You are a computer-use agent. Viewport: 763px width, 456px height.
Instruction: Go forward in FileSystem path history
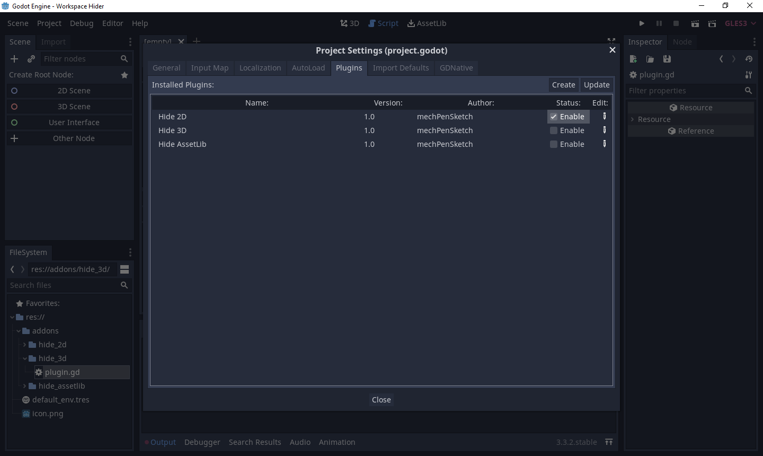tap(22, 269)
